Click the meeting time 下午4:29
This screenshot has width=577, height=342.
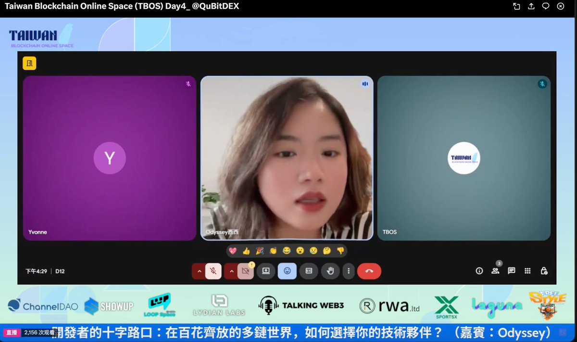pos(36,271)
